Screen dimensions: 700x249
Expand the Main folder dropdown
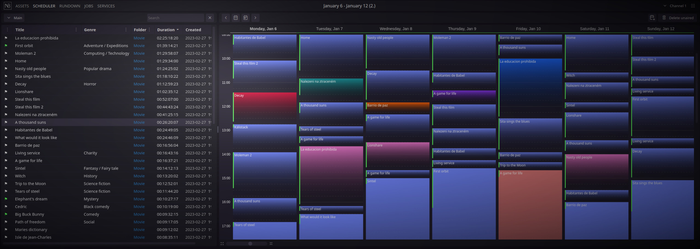point(14,18)
